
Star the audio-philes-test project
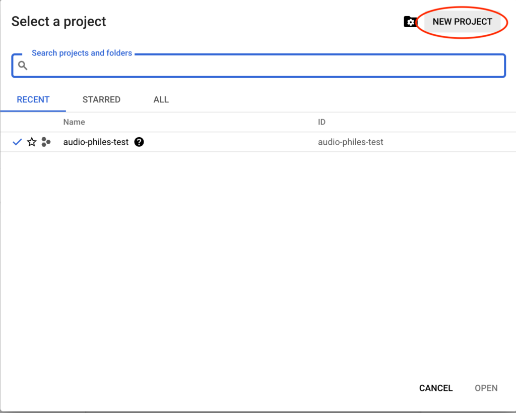coord(32,142)
